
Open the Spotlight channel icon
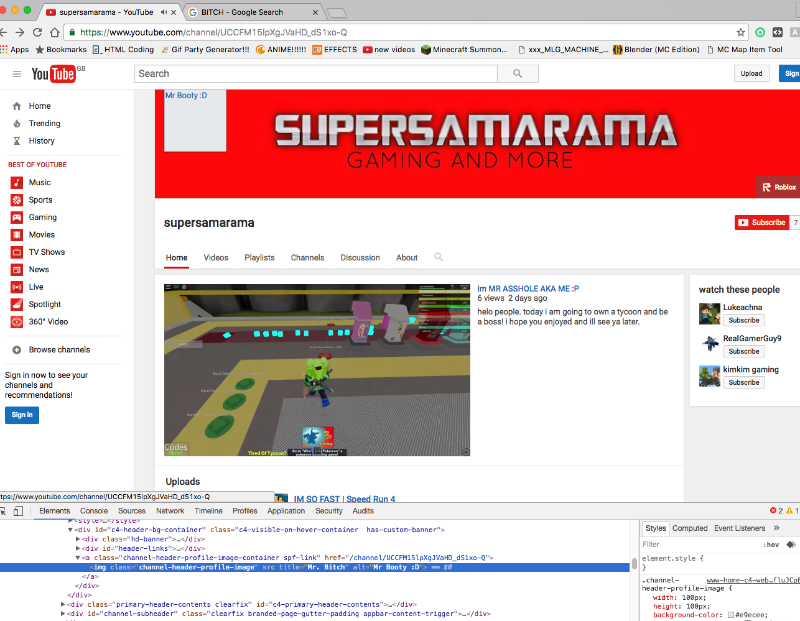[17, 305]
